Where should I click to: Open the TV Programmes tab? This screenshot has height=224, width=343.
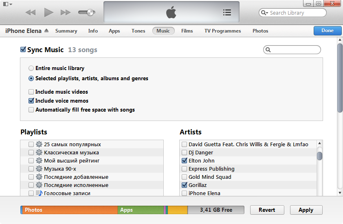pos(223,31)
